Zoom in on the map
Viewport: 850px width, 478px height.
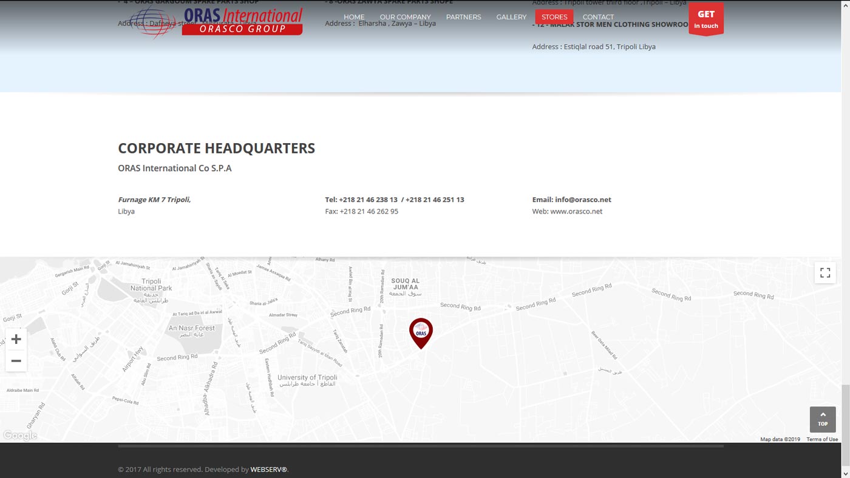pyautogui.click(x=16, y=339)
